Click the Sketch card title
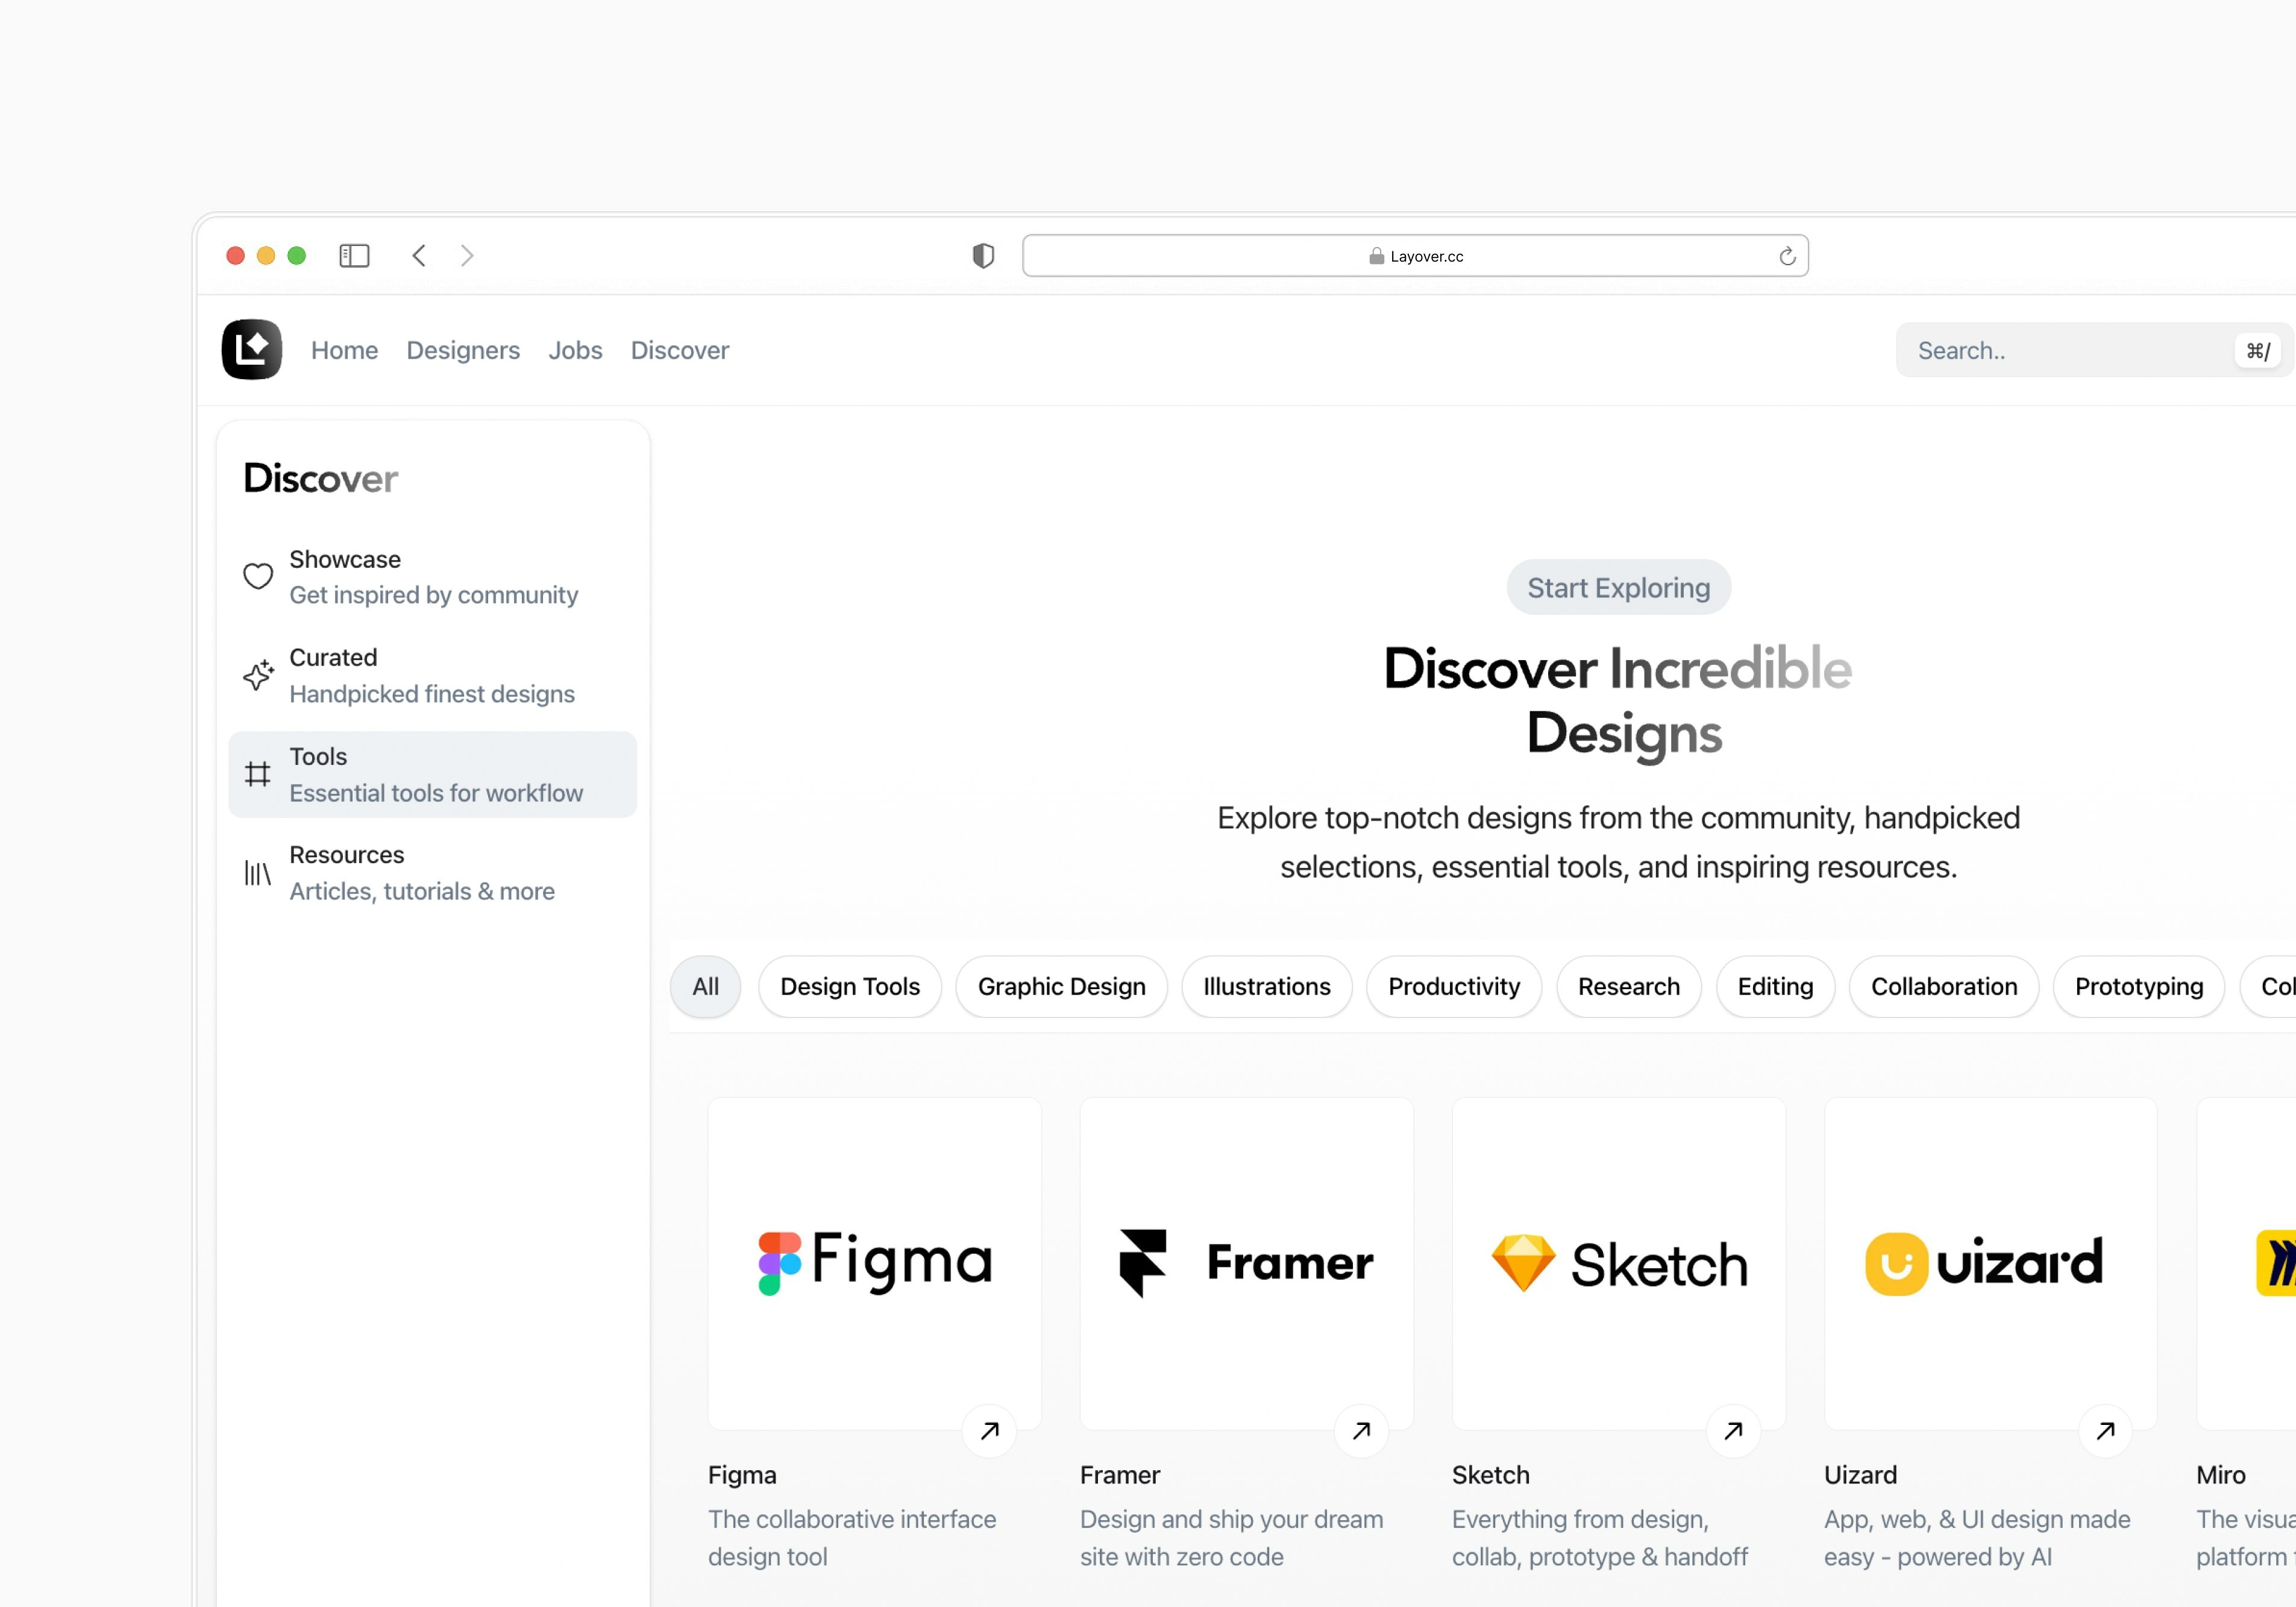The image size is (2296, 1607). tap(1491, 1475)
